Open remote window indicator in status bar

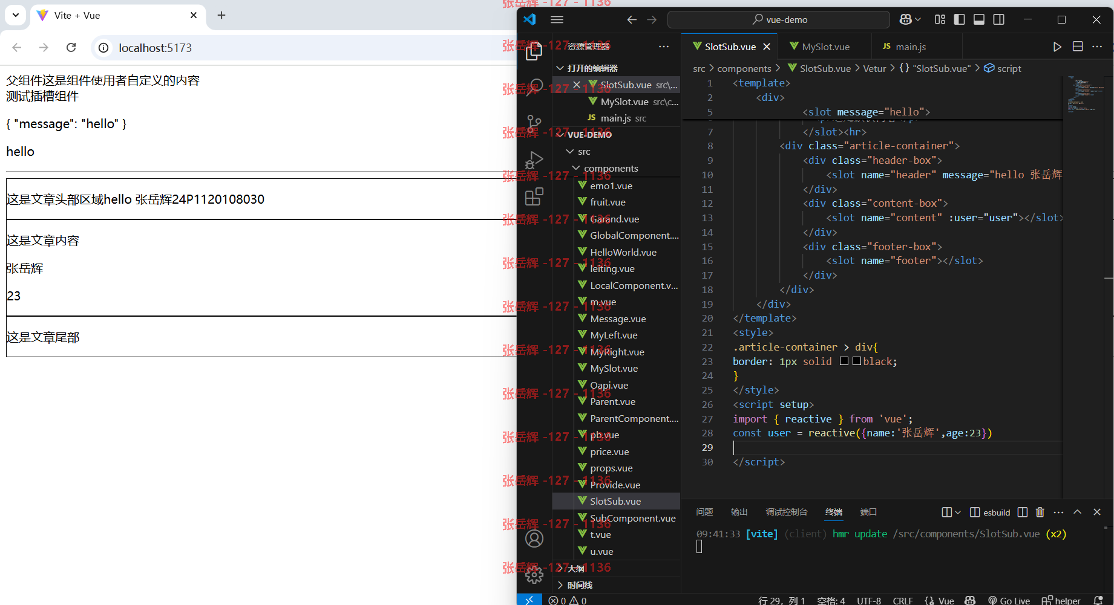point(529,600)
